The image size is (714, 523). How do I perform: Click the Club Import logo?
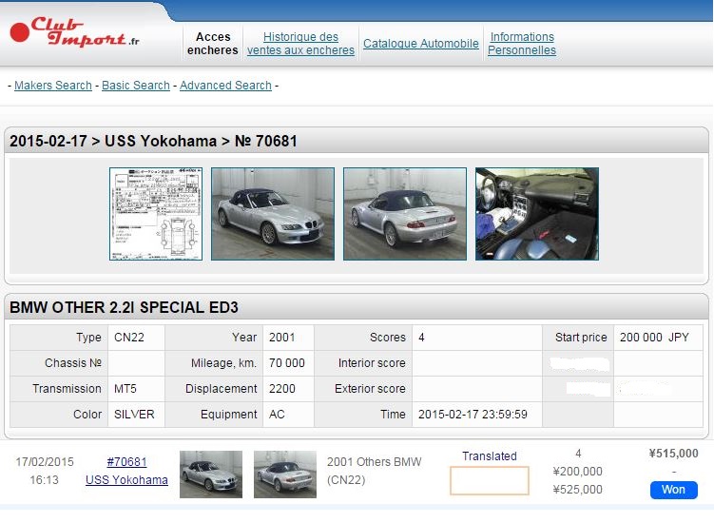[x=74, y=32]
